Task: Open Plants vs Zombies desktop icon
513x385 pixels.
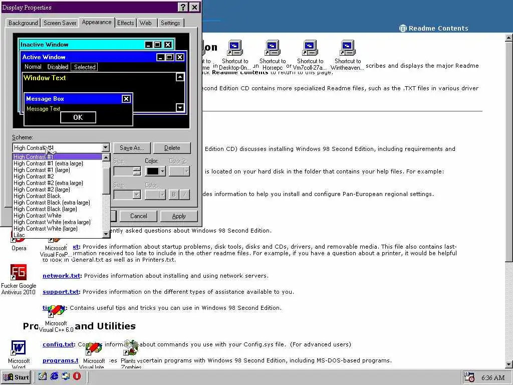Action: point(131,354)
